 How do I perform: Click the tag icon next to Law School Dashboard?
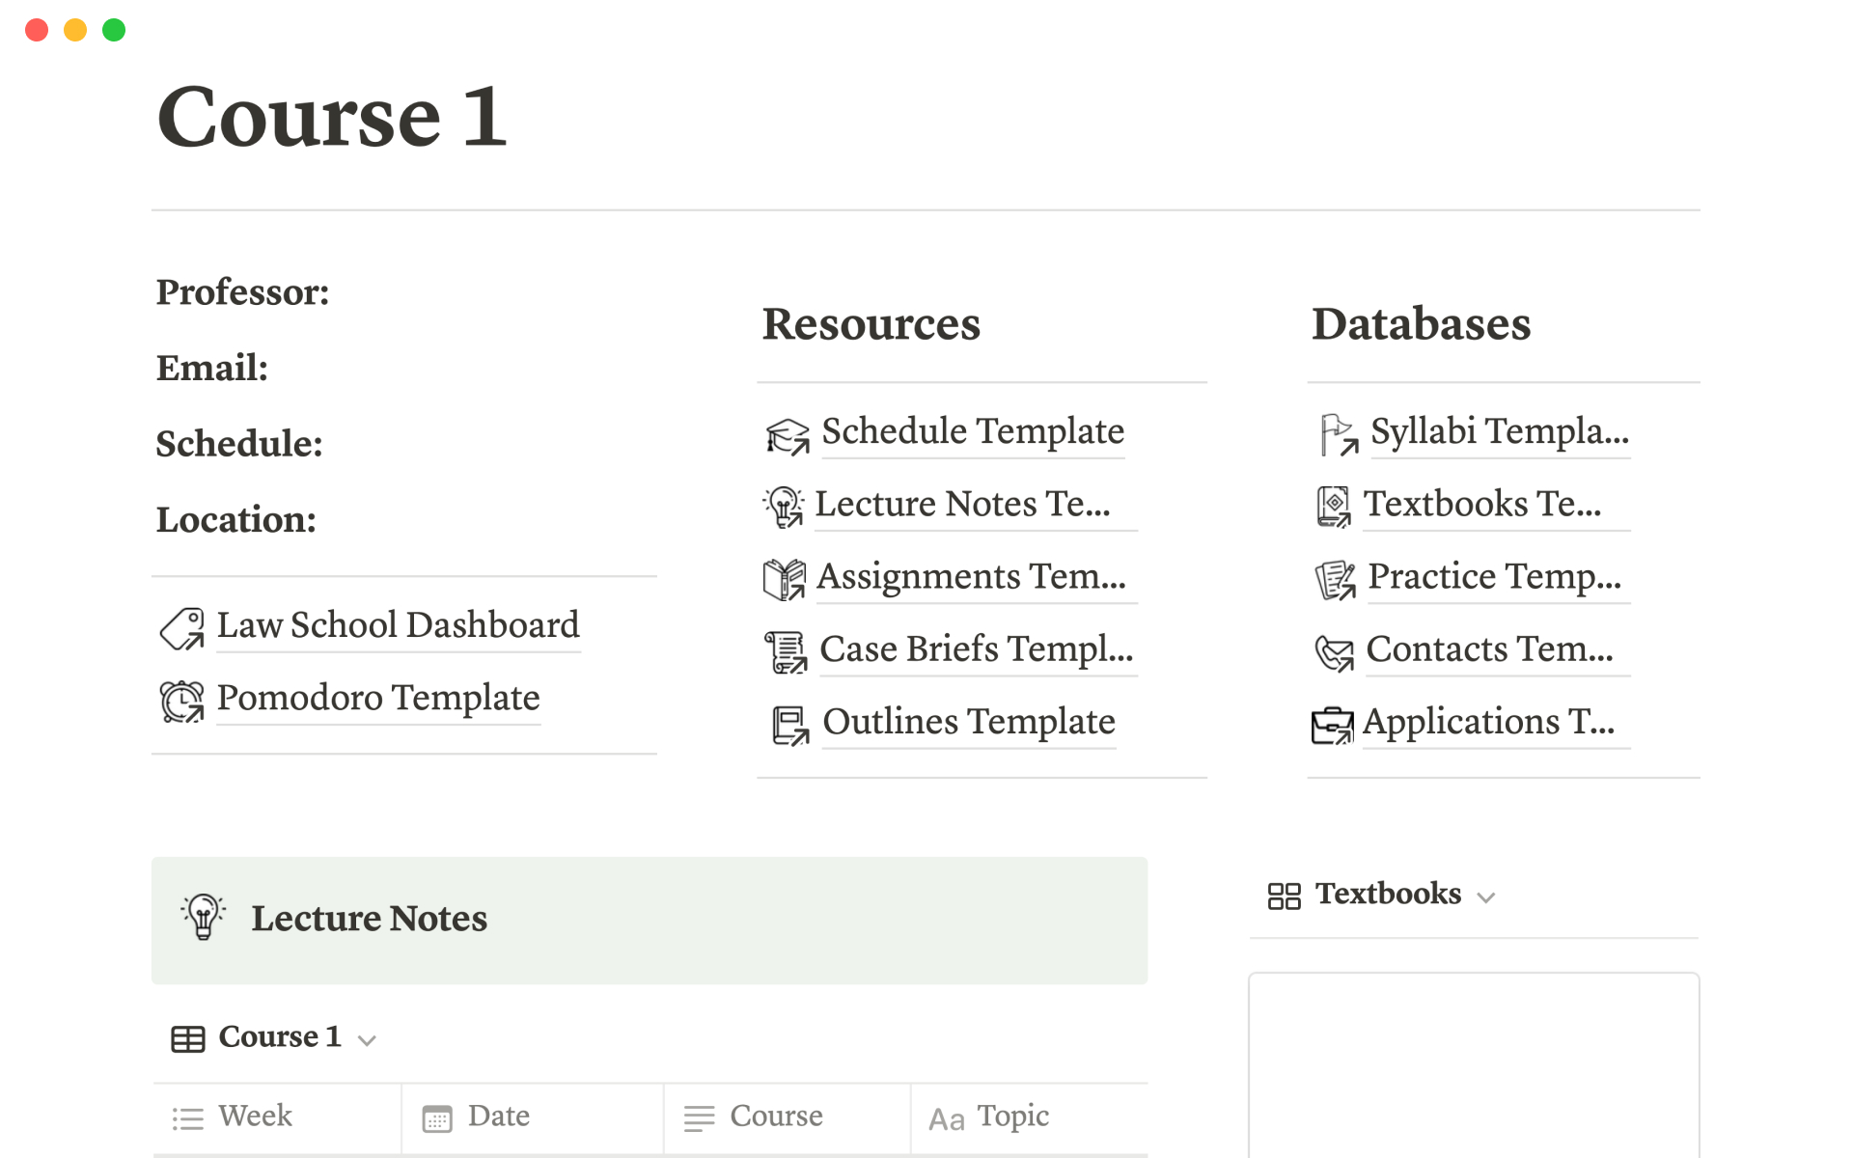pos(181,628)
